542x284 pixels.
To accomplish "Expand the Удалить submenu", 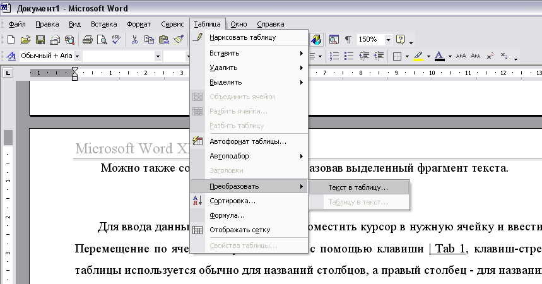I will click(249, 68).
